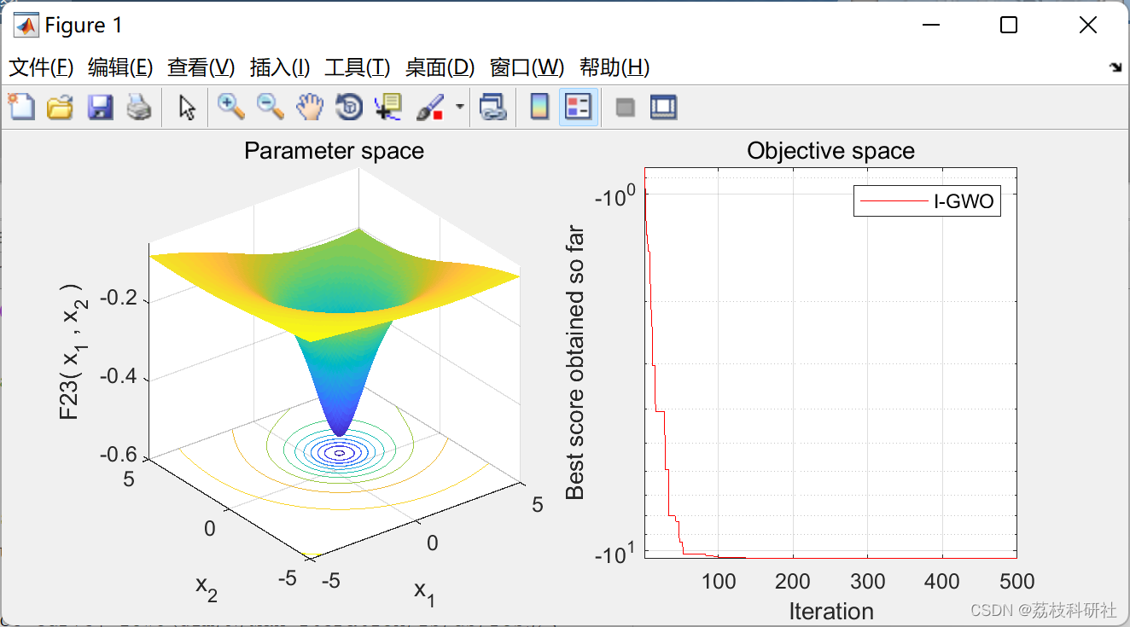This screenshot has height=627, width=1130.
Task: Click the Link Plot toolbar icon
Action: [x=492, y=107]
